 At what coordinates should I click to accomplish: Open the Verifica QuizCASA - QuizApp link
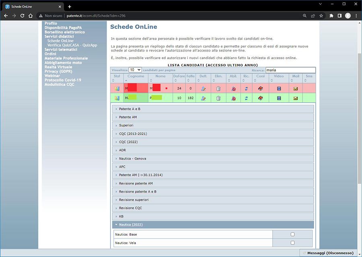pos(72,45)
